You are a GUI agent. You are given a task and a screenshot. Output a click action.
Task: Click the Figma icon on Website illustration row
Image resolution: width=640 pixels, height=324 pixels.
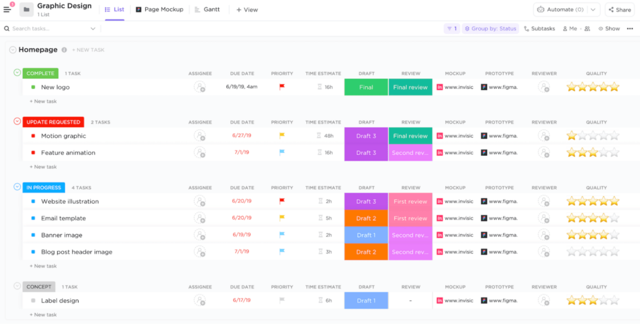point(484,201)
